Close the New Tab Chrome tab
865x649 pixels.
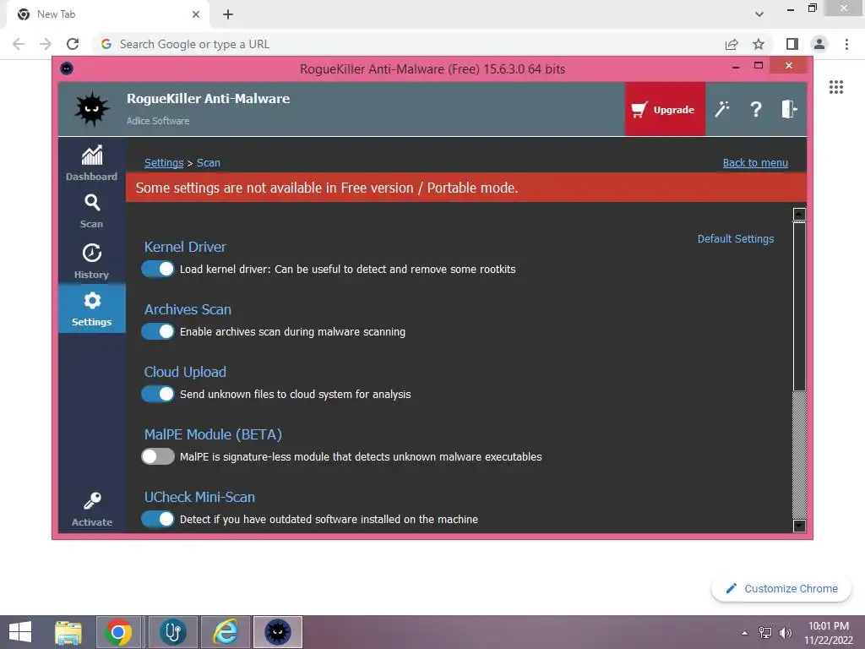point(196,14)
